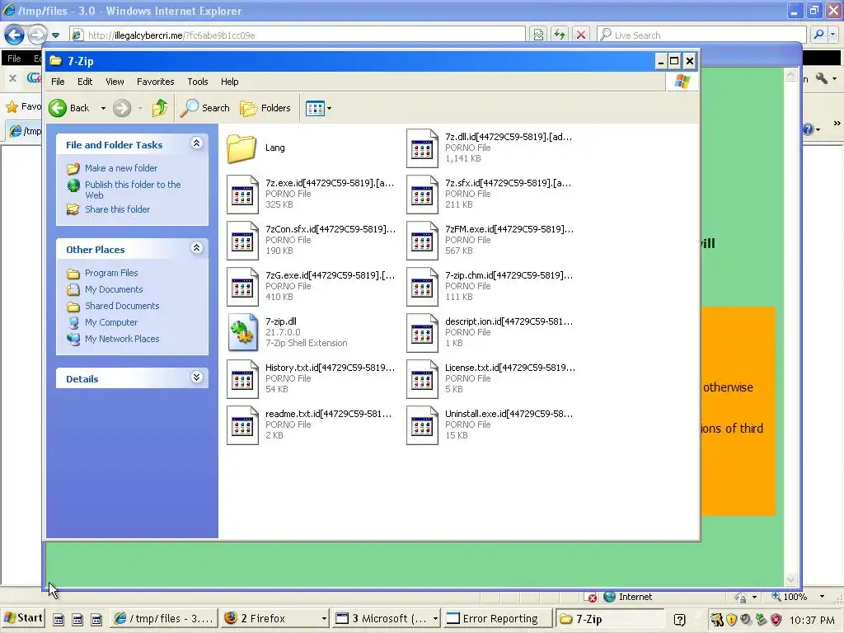The height and width of the screenshot is (633, 844).
Task: Open the IE zoom level dropdown
Action: coord(822,597)
